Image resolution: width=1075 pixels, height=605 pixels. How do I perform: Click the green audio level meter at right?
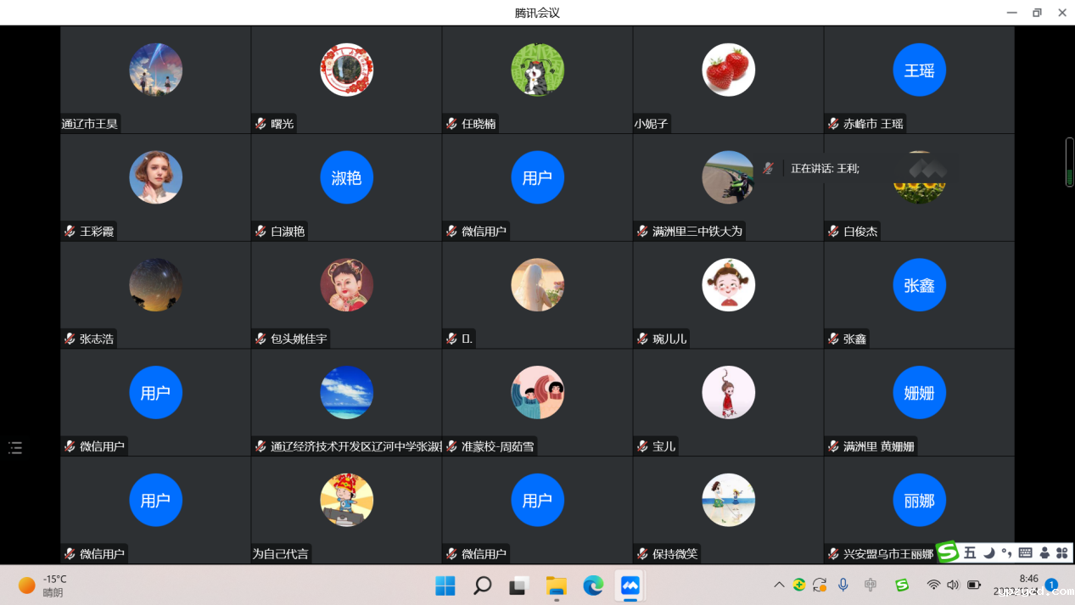[x=1069, y=162]
